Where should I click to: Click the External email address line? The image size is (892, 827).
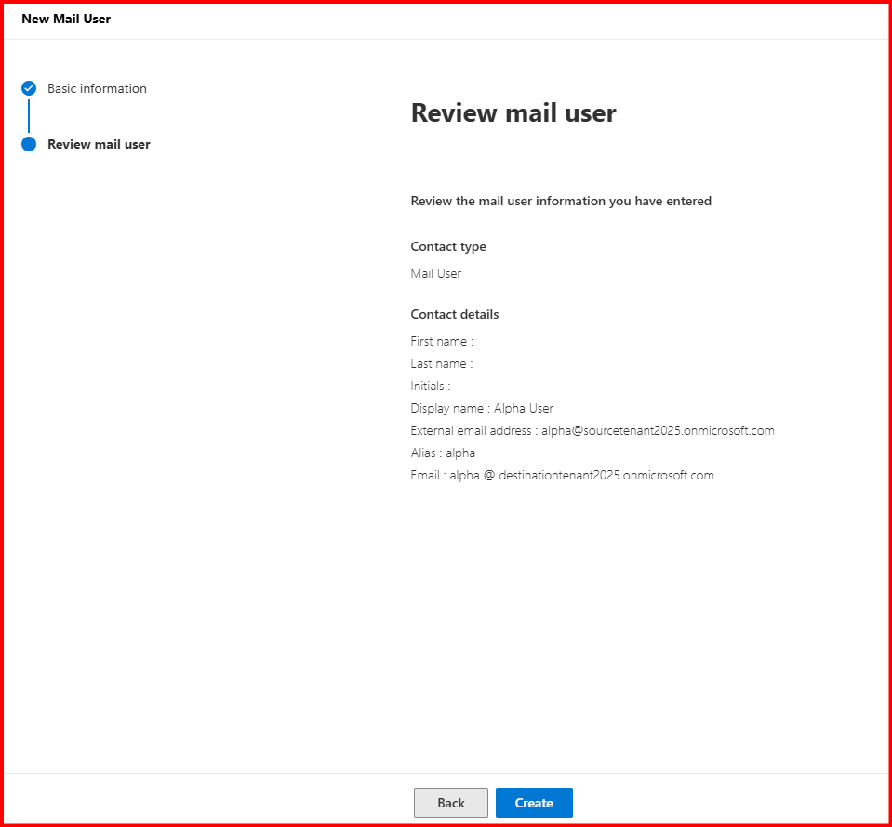pyautogui.click(x=592, y=430)
